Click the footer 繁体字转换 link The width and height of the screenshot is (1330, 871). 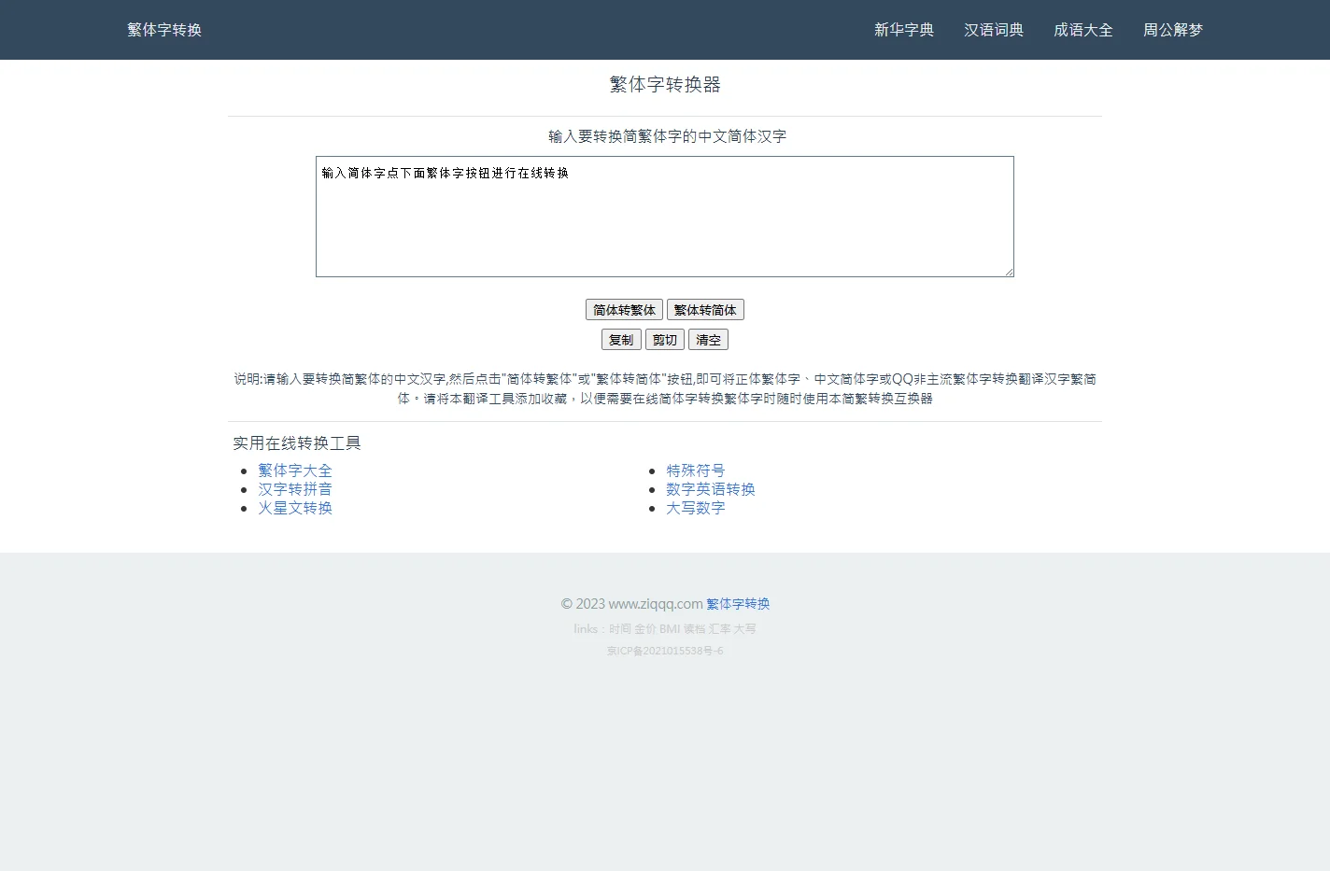click(738, 604)
